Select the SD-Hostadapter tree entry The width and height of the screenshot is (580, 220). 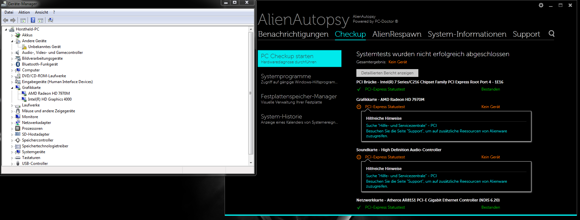(x=36, y=134)
